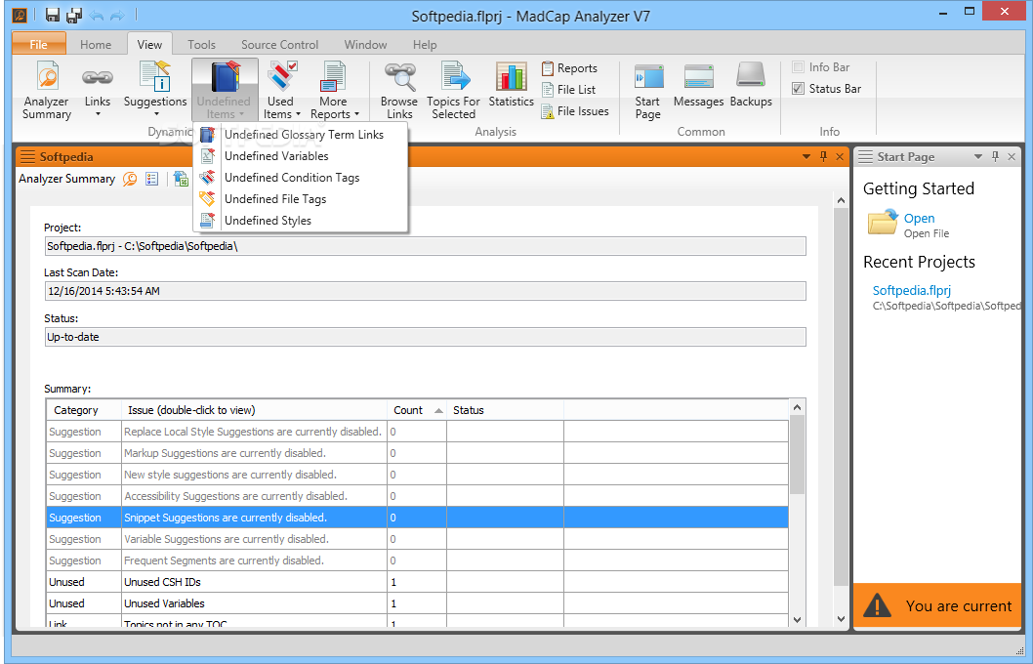Switch to the Tools ribbon tab

tap(201, 45)
